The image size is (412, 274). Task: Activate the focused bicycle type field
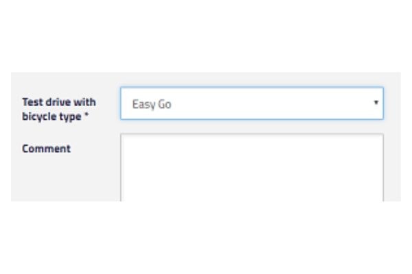point(251,103)
